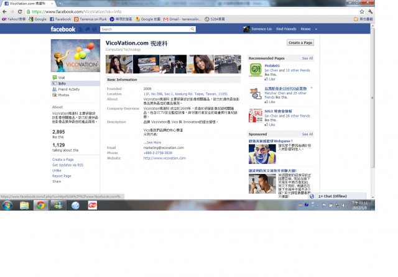Click the browser forward arrow
Screen dimensions: 398x277
coord(12,12)
